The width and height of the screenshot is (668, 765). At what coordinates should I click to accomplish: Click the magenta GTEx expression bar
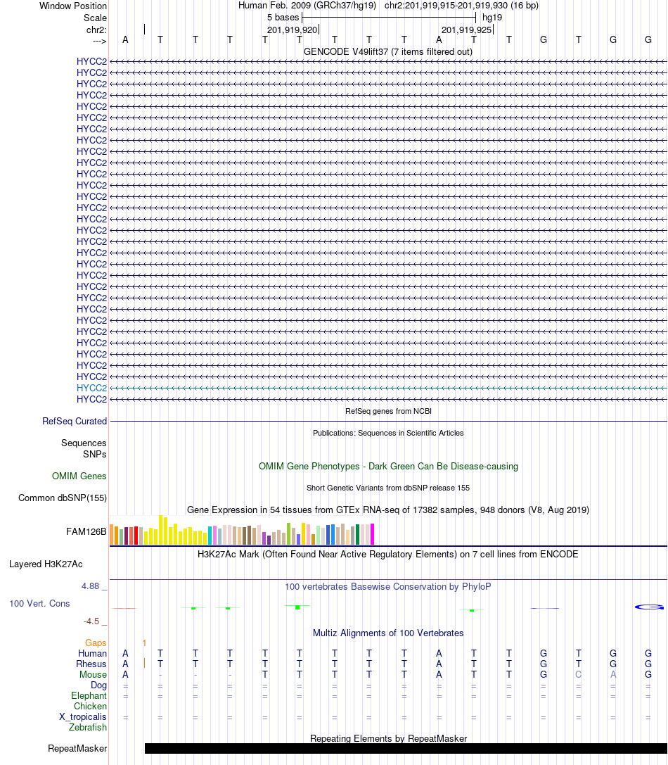click(373, 534)
